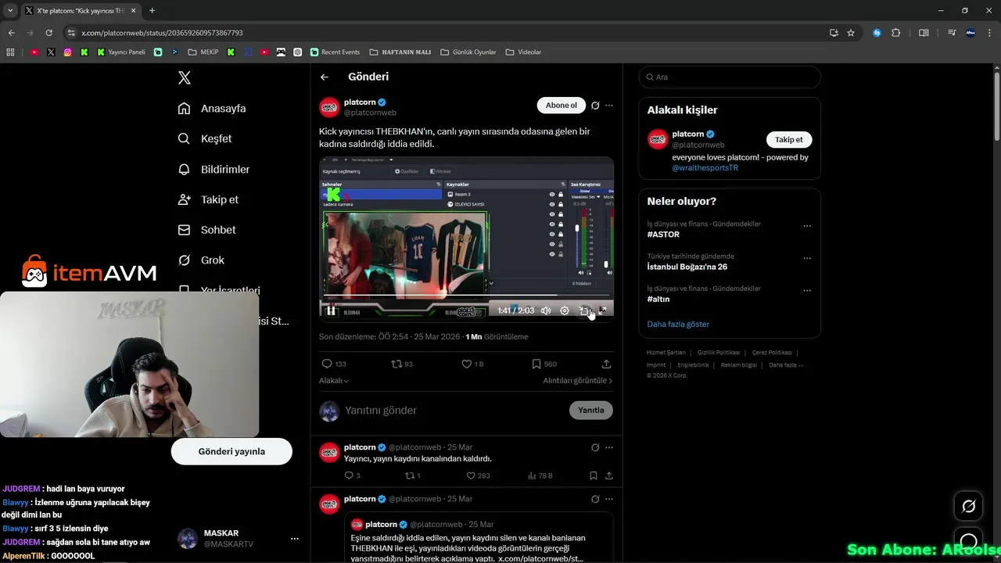This screenshot has width=1001, height=563.
Task: Share the Yayıncı, yayın kaydını reply
Action: coord(609,475)
